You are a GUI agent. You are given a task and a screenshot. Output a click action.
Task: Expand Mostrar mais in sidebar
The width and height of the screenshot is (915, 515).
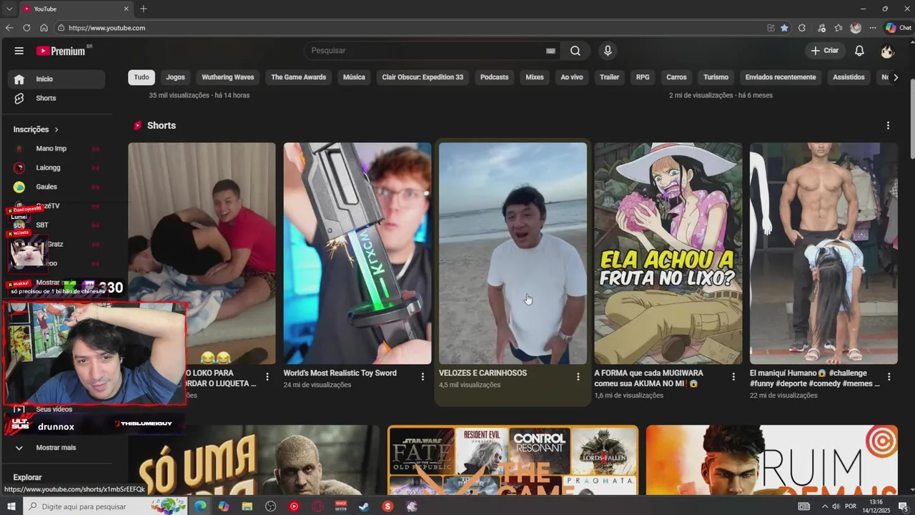click(56, 448)
